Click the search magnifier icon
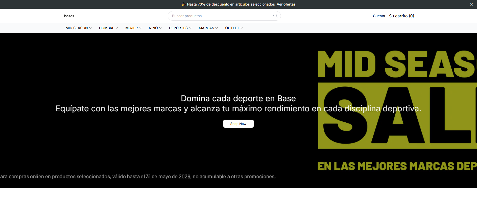The image size is (477, 206). [275, 16]
